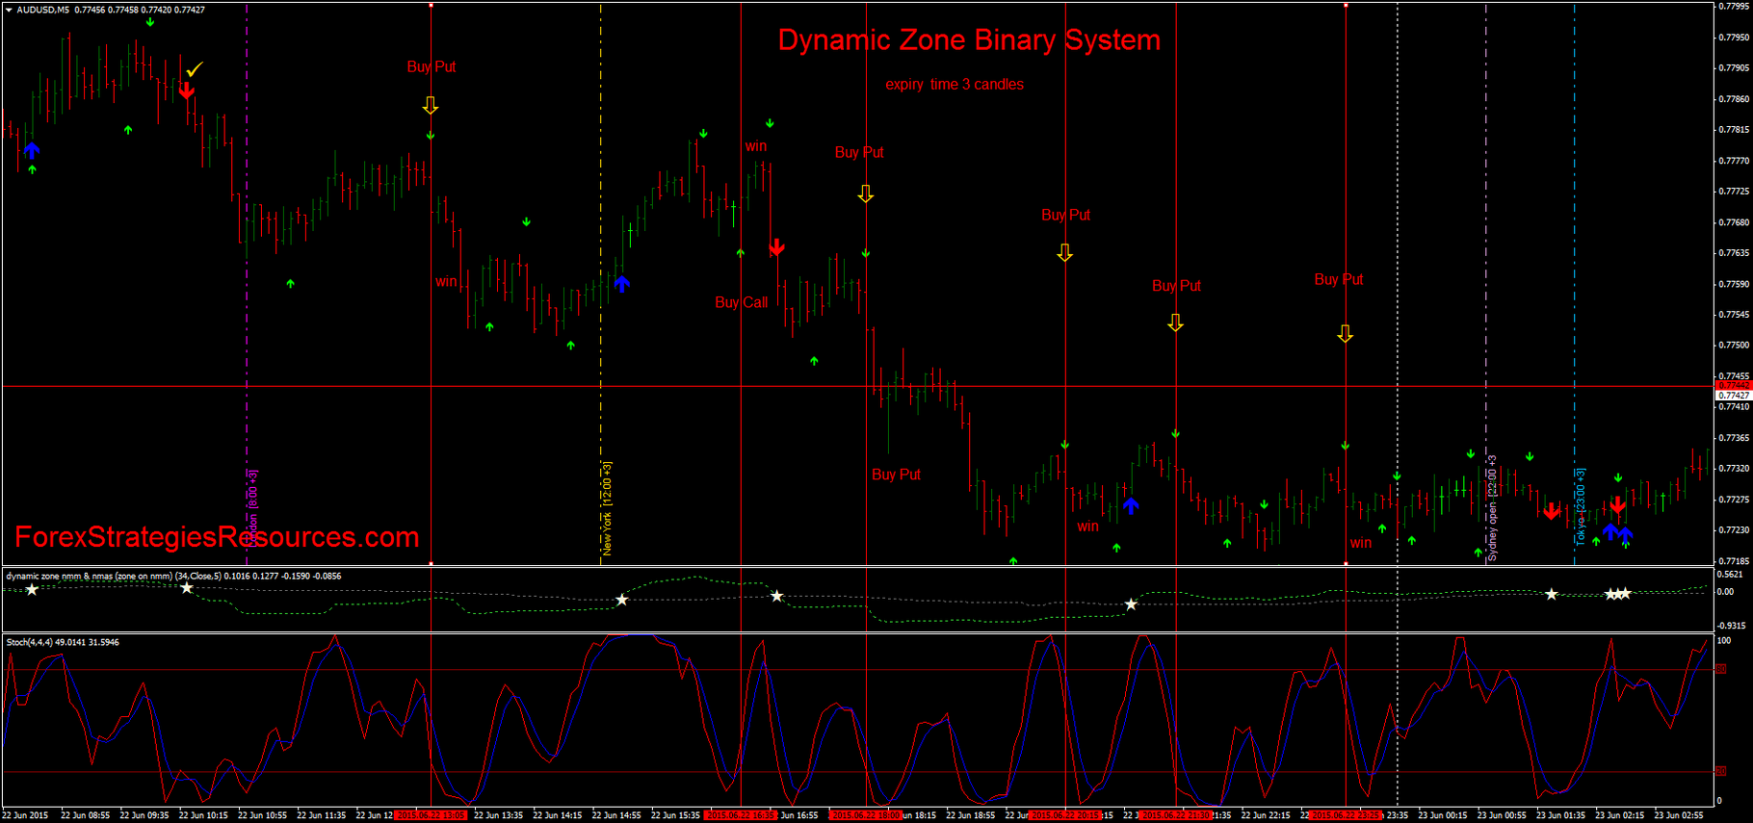Click the 22 Jun 14:15 time axis label
The image size is (1753, 823).
pyautogui.click(x=558, y=815)
